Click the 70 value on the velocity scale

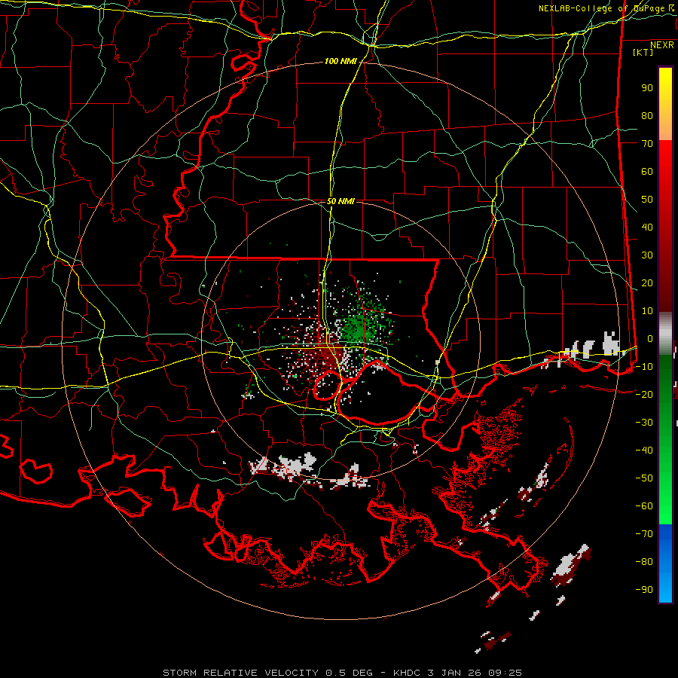[x=647, y=144]
